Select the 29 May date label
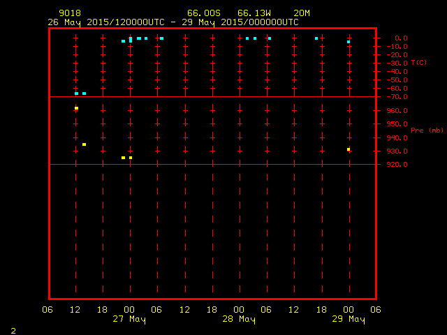 click(x=349, y=320)
